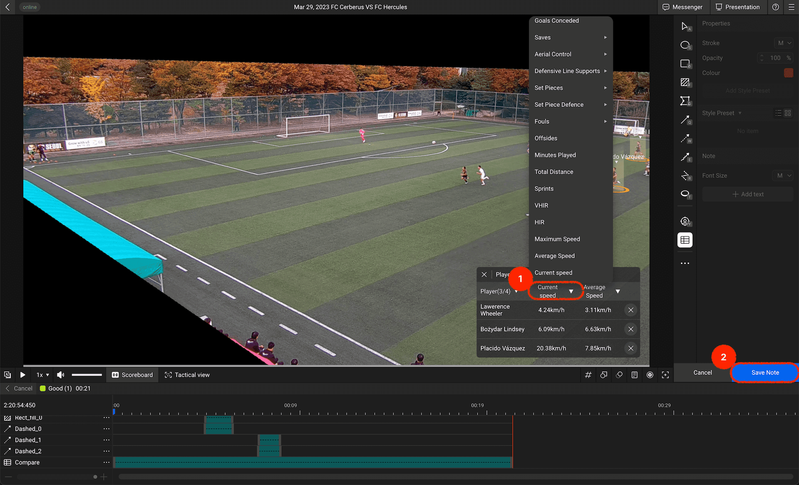Open the Current speed column dropdown

tap(571, 291)
